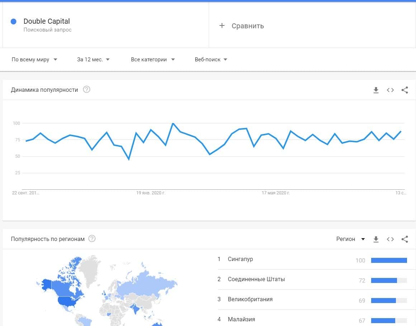Click the blue dot next to Double Capital
The width and height of the screenshot is (416, 326).
14,22
